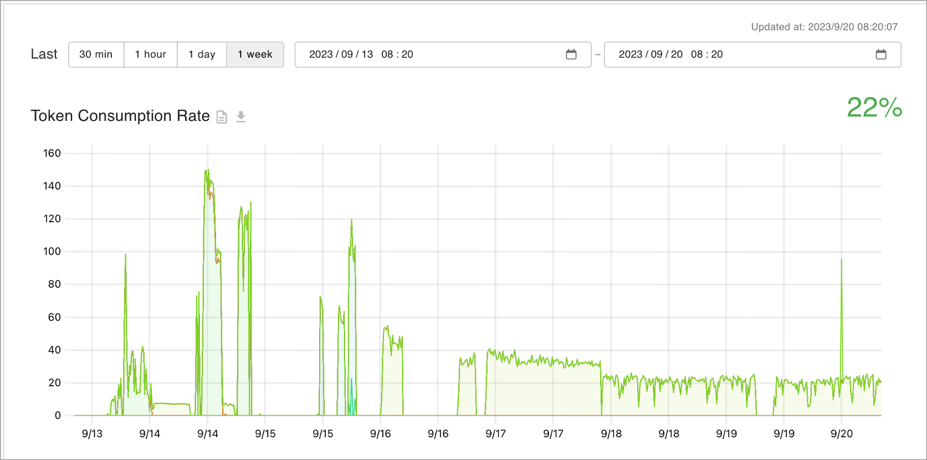Select the year 2023 in the end date field

630,54
